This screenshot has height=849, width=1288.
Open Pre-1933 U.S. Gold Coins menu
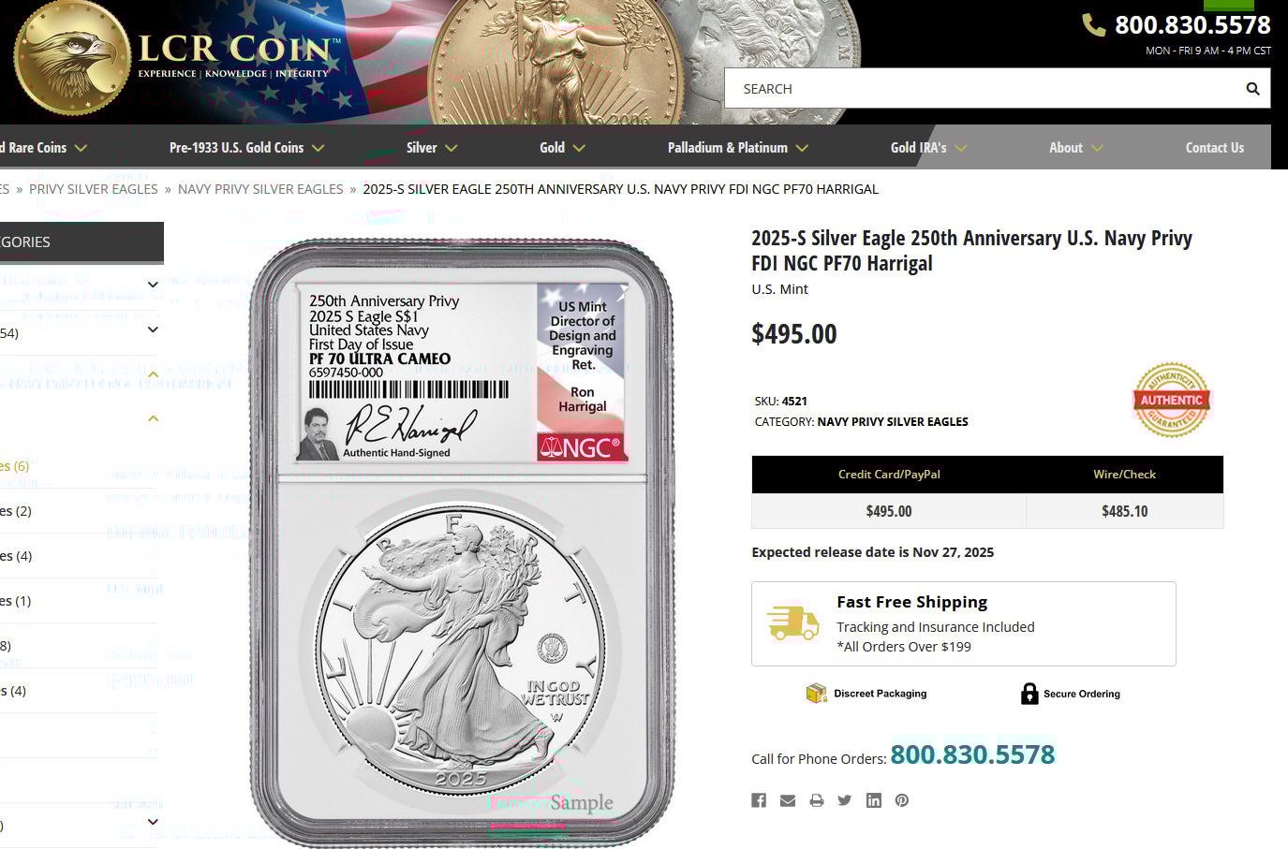point(246,148)
